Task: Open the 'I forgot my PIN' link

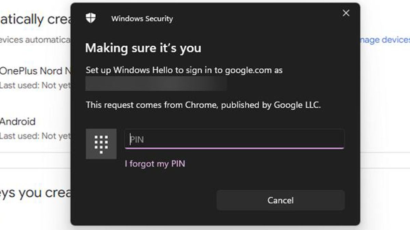Action: (x=155, y=164)
